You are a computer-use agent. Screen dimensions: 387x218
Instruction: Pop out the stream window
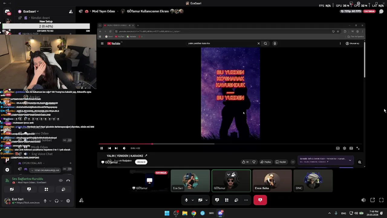372,200
